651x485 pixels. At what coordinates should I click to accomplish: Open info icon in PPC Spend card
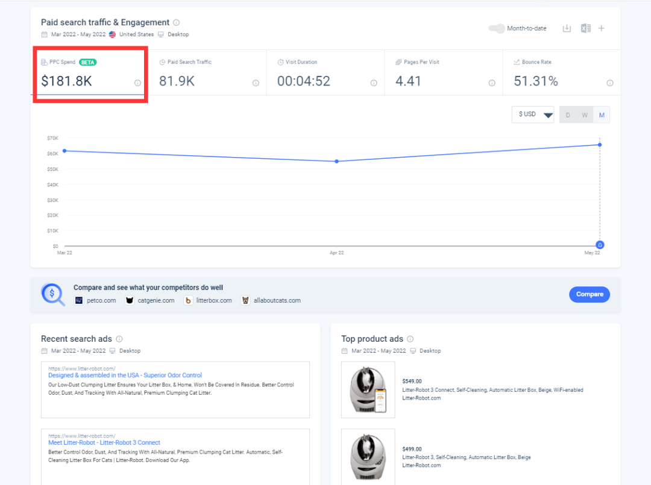coord(137,83)
